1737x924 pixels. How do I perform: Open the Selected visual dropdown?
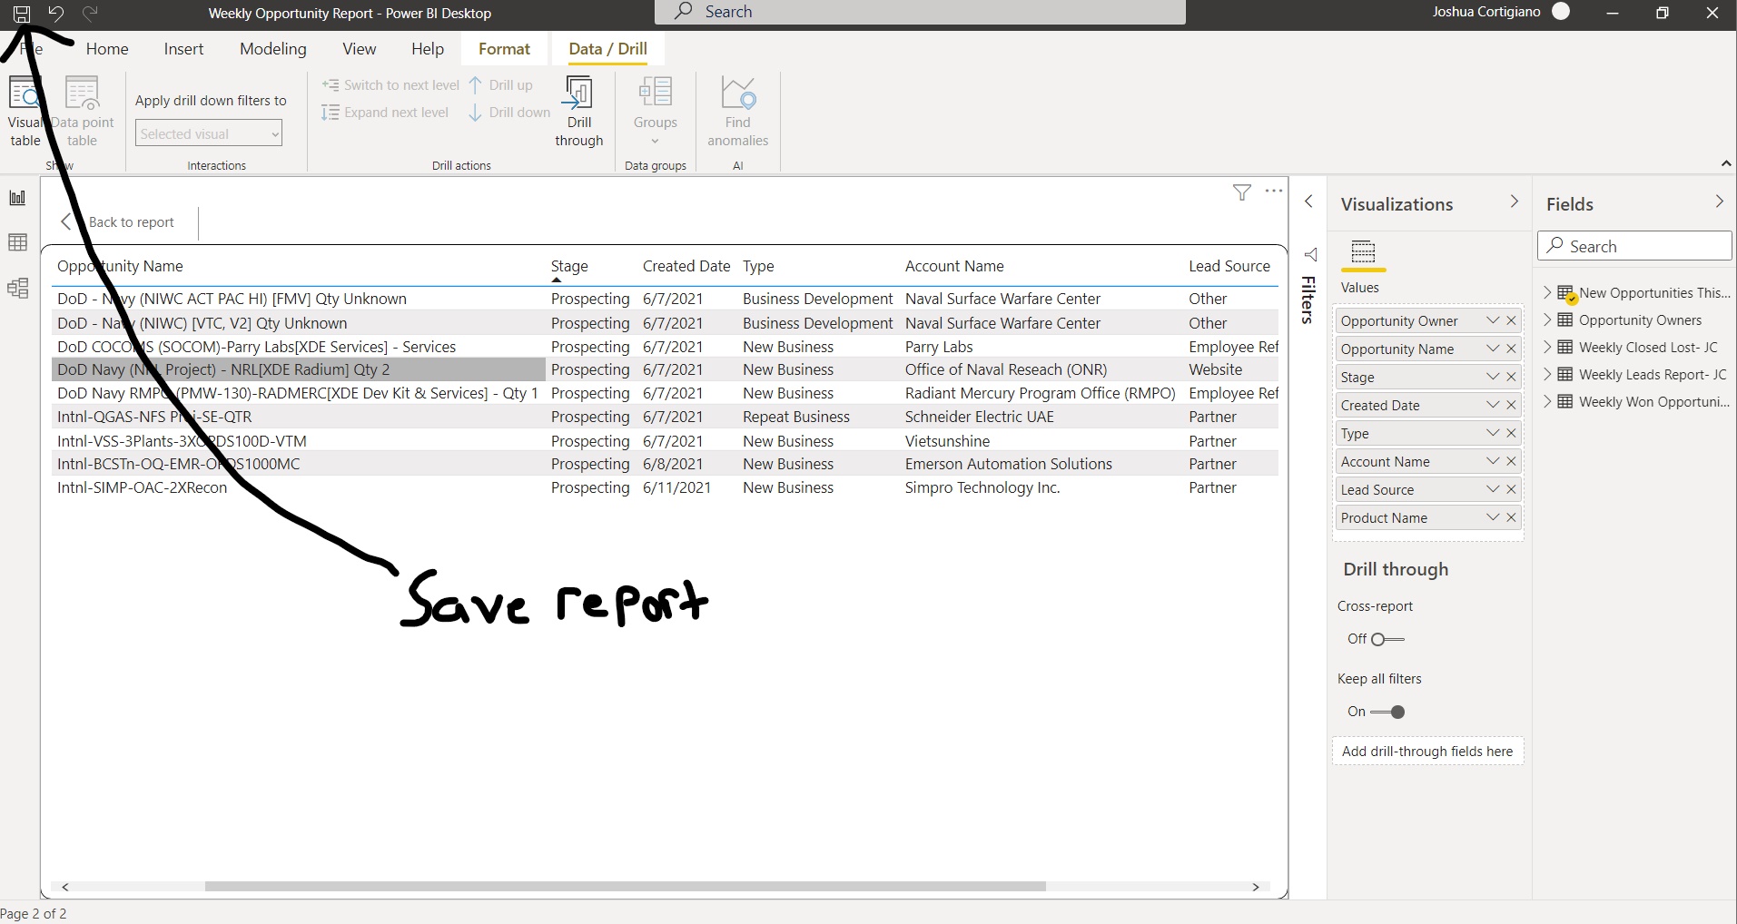coord(209,133)
